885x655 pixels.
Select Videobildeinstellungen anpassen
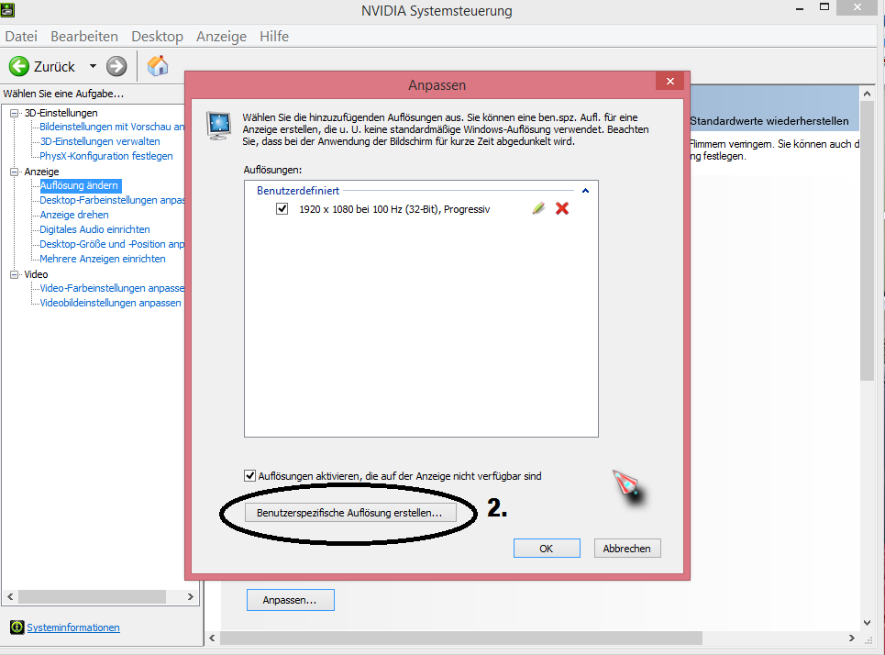pos(111,304)
